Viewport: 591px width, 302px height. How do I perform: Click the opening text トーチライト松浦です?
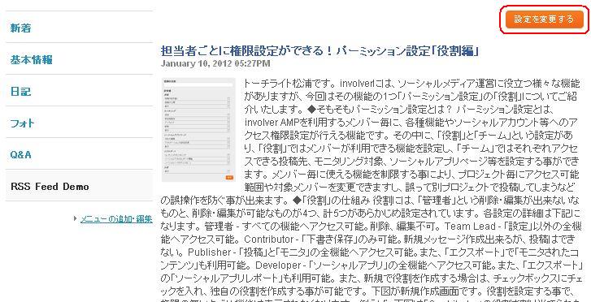(x=289, y=83)
